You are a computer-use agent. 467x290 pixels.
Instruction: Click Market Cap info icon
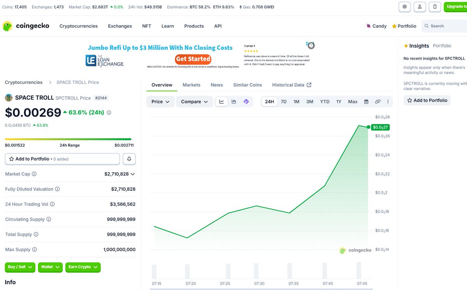click(x=34, y=174)
